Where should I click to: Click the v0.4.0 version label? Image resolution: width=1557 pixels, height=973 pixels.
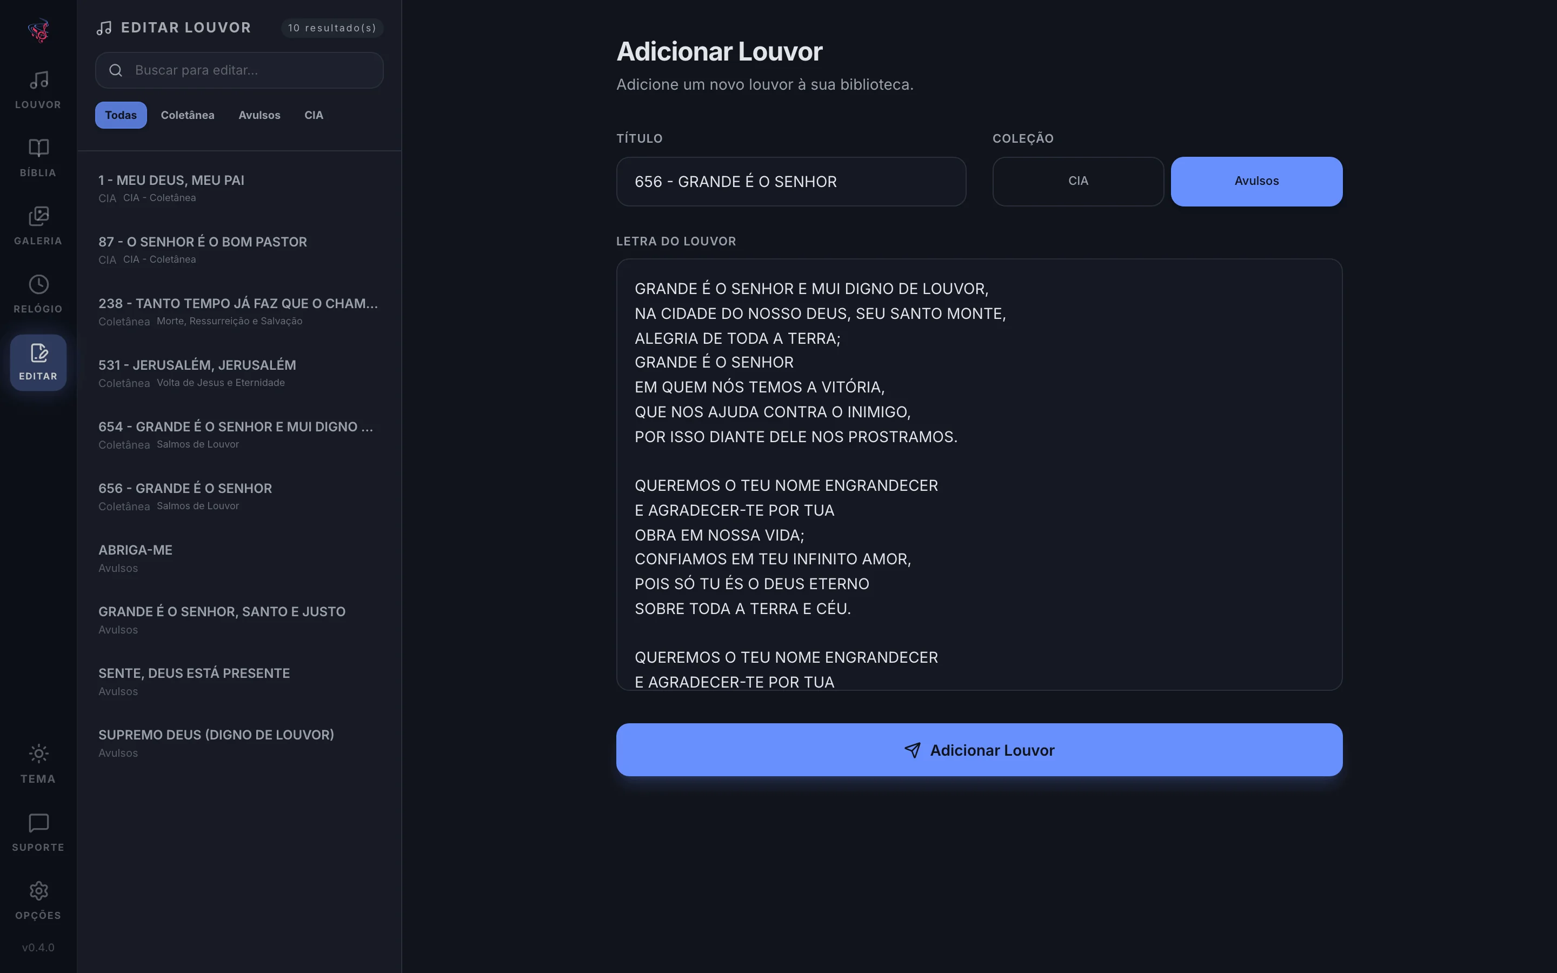[38, 947]
